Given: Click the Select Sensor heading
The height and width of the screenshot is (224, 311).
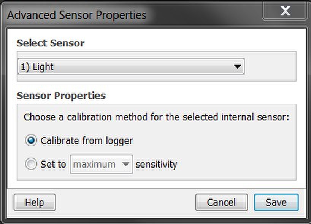Looking at the screenshot, I should 51,43.
